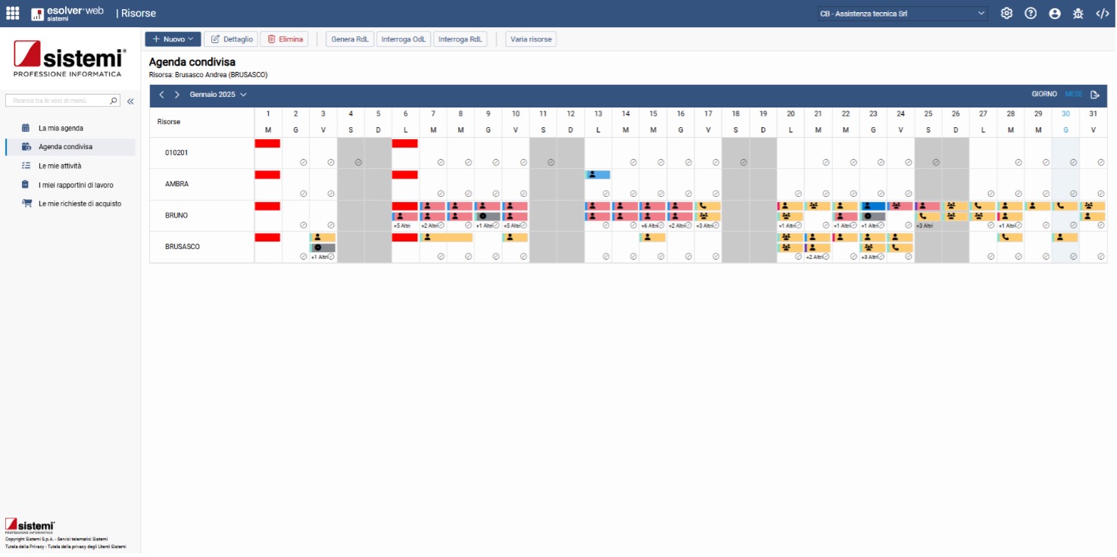Screen dimensions: 1117x557
Task: Switch calendar to GIORNO view
Action: coord(1044,95)
